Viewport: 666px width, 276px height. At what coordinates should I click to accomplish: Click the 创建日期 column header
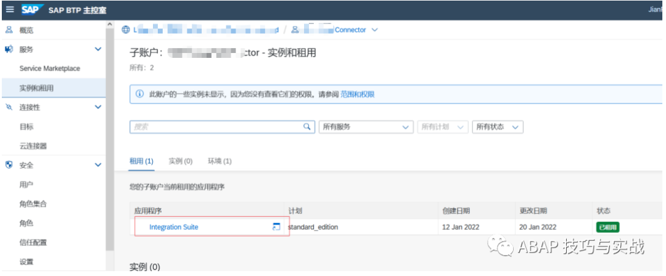tap(456, 211)
